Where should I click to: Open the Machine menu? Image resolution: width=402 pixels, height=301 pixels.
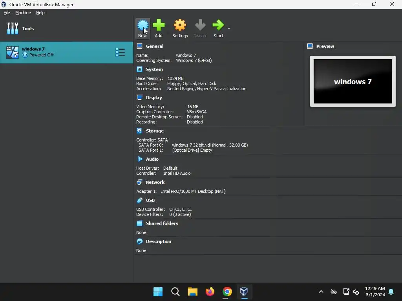pos(23,13)
